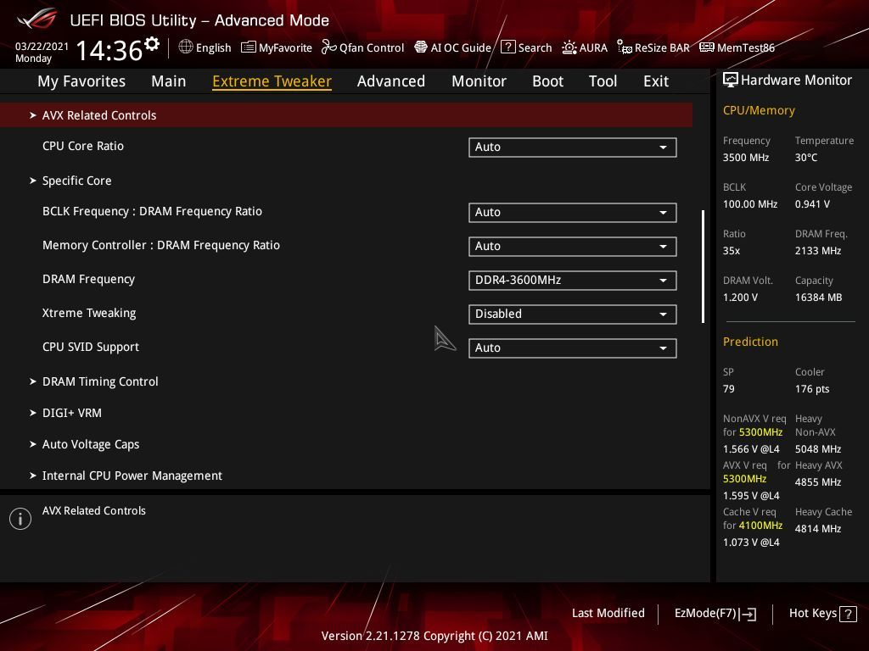Click the 3500 MHz frequency value
The image size is (869, 651).
tap(746, 158)
